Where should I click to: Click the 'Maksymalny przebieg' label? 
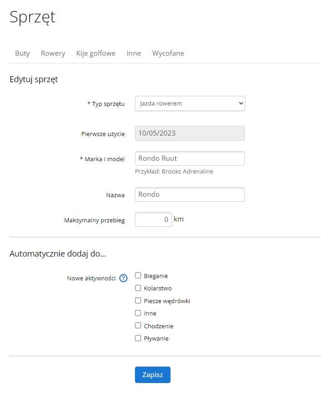[x=94, y=221]
